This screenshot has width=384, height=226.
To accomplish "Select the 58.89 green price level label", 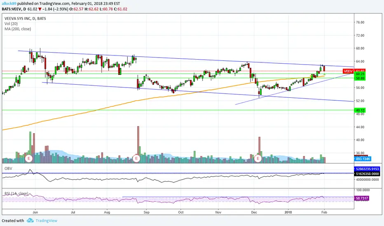I will pos(360,78).
